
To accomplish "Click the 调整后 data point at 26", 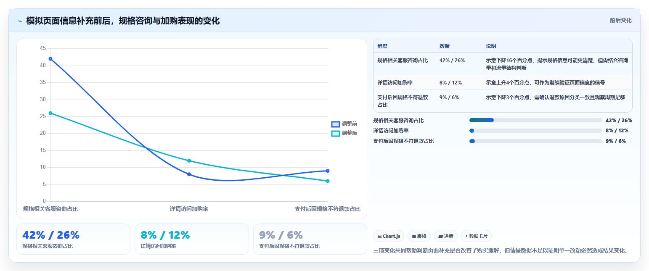I will click(x=50, y=113).
